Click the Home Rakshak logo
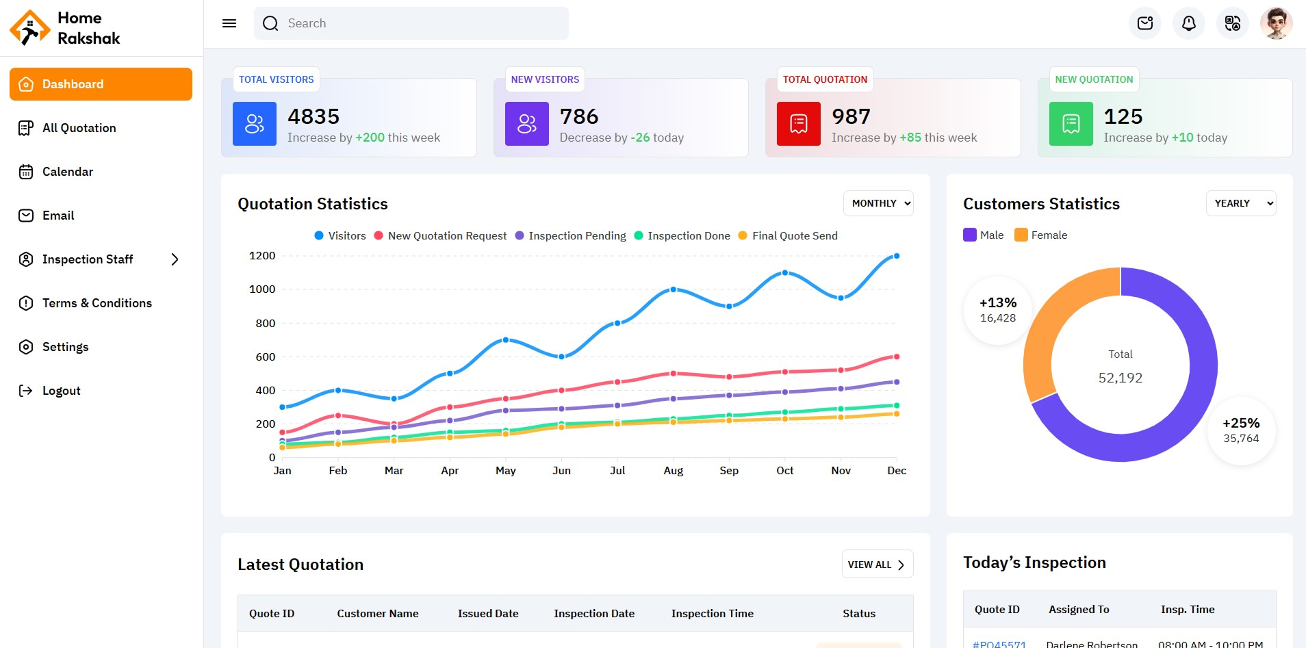This screenshot has height=648, width=1306. click(x=65, y=28)
